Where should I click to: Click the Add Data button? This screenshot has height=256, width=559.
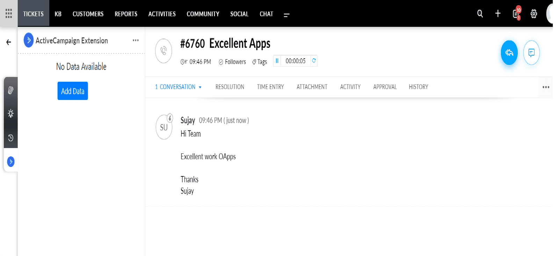pyautogui.click(x=73, y=91)
